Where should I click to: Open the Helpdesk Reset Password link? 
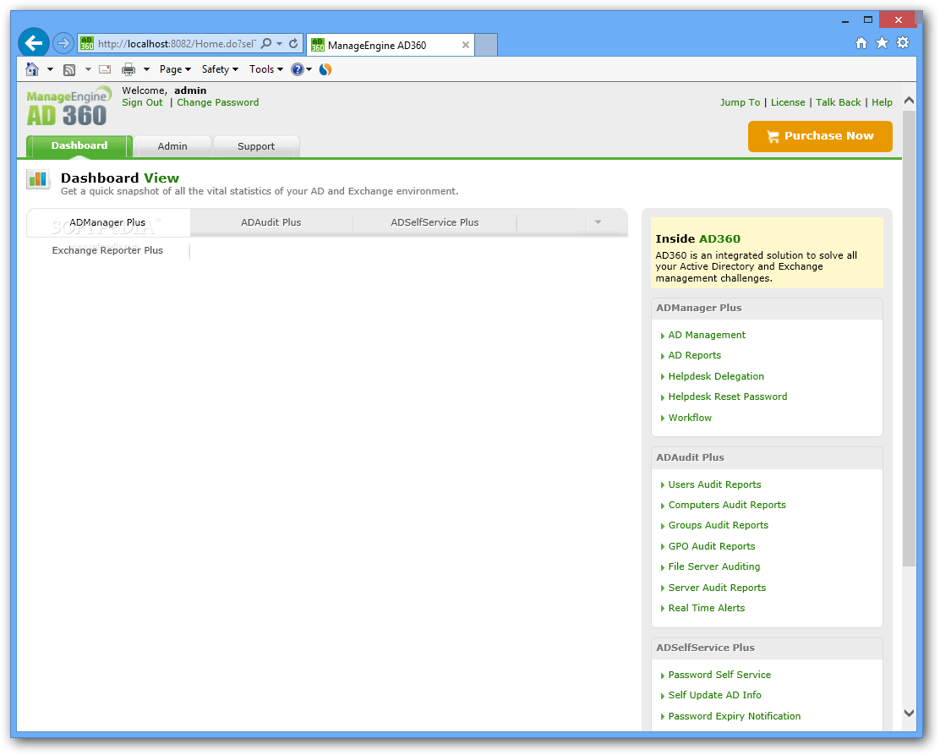(727, 397)
